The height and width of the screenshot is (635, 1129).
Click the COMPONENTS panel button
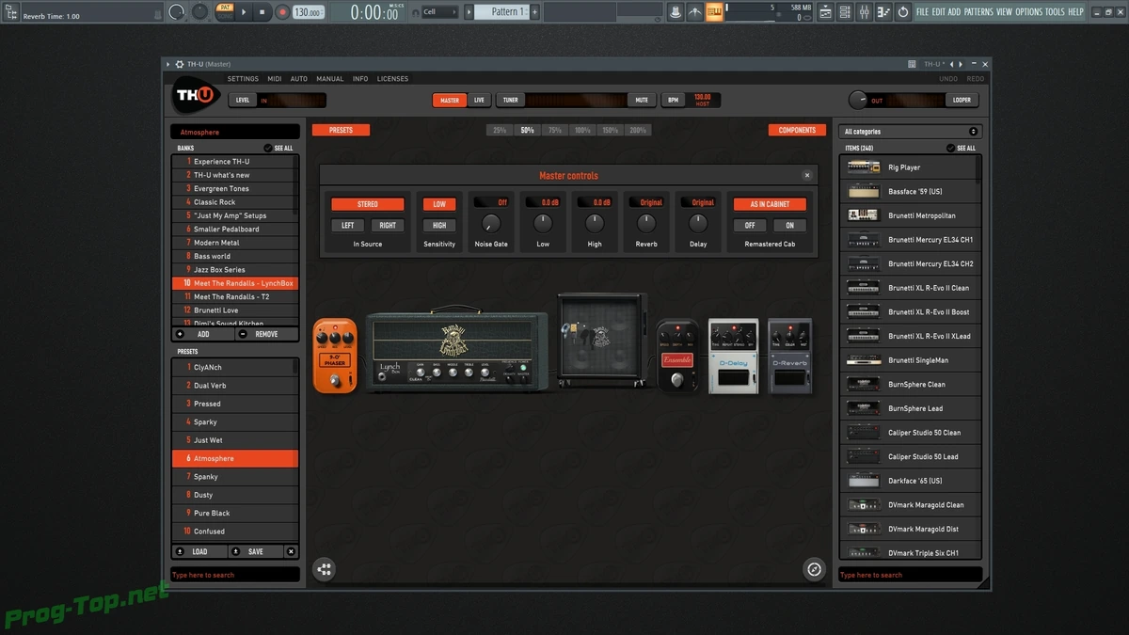click(x=797, y=130)
